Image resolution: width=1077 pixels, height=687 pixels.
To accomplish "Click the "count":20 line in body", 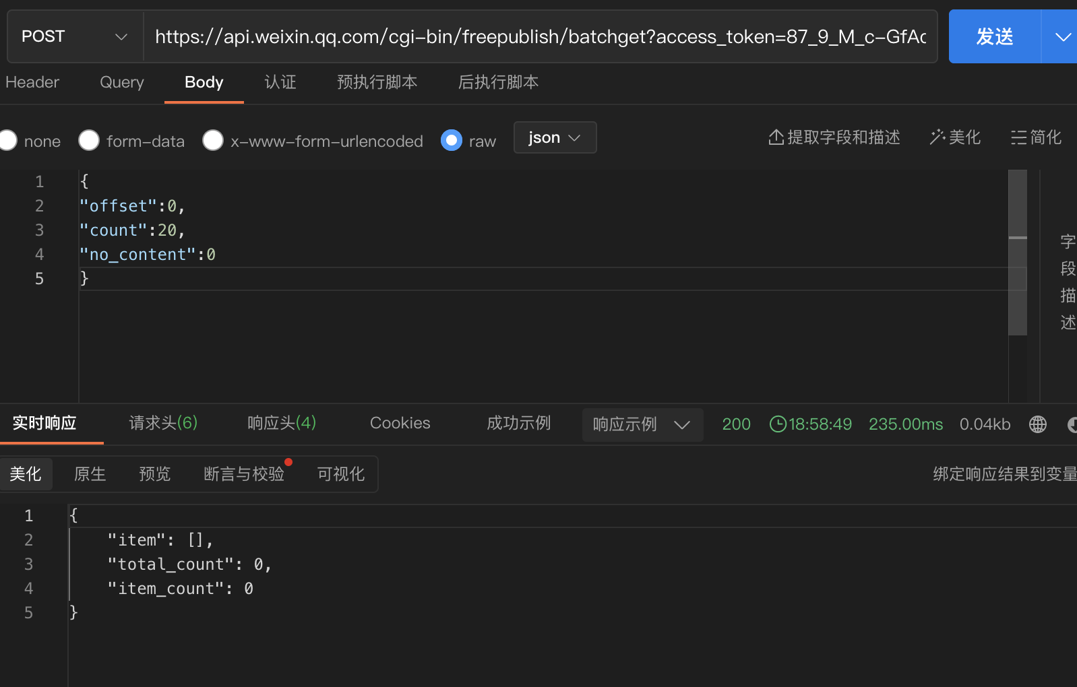I will pyautogui.click(x=132, y=230).
